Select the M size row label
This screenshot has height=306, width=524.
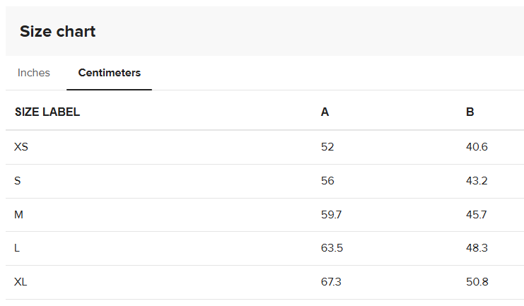coord(19,215)
